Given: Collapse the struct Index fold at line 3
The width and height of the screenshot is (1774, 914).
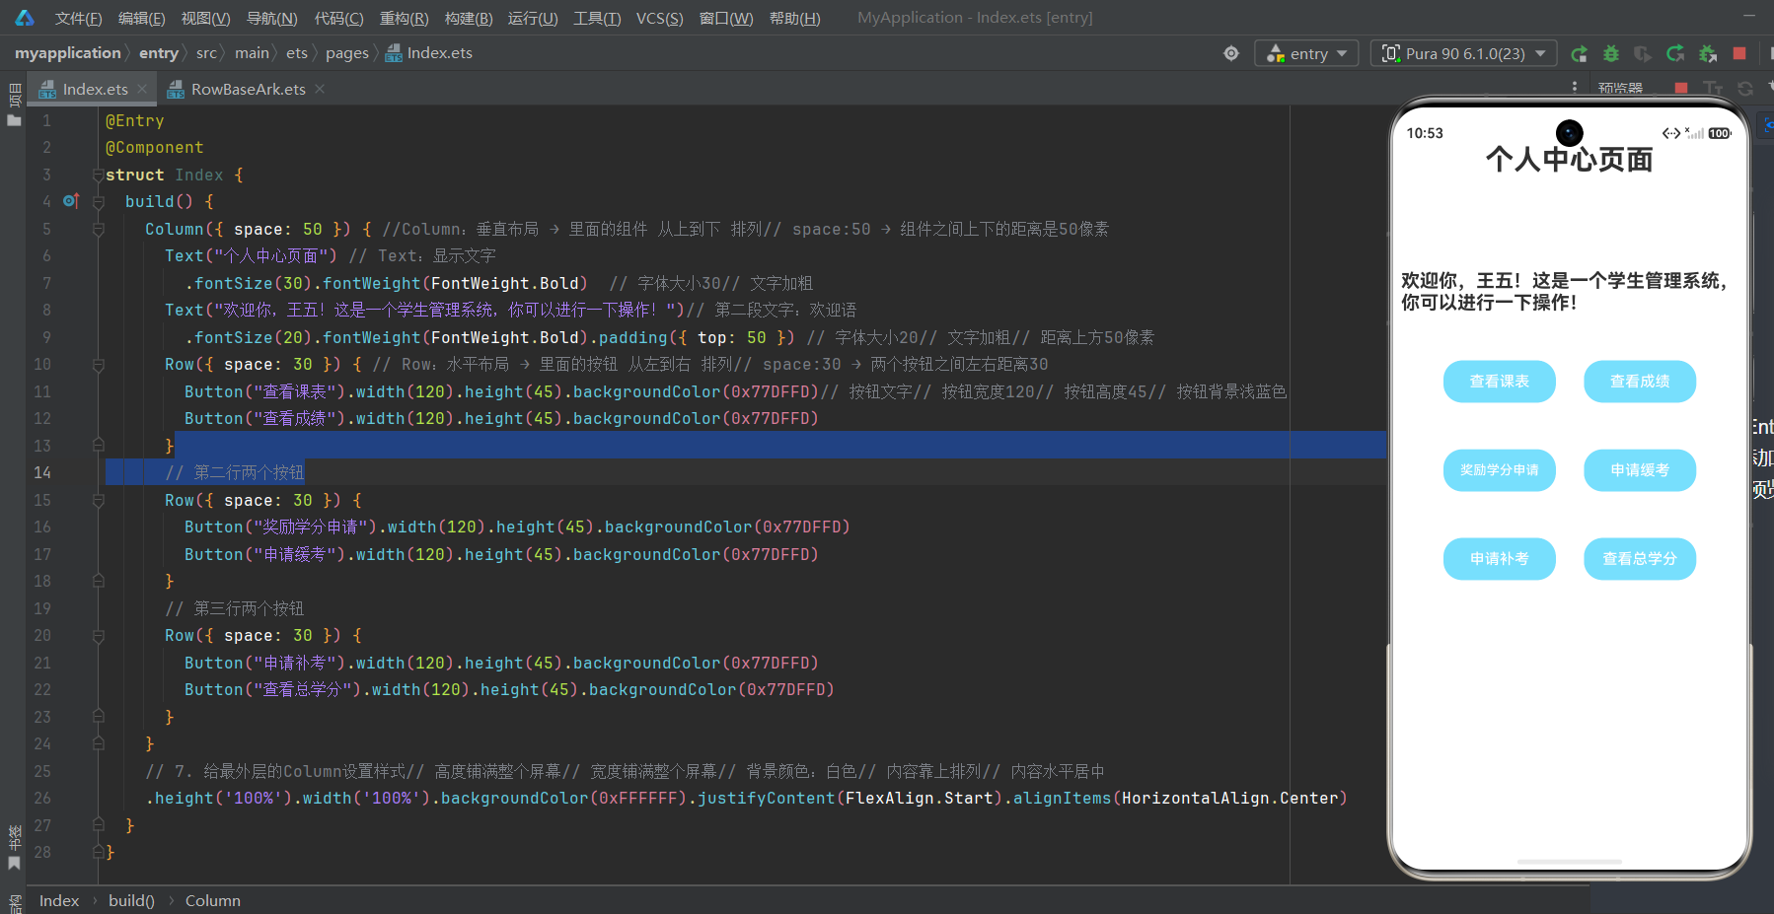Looking at the screenshot, I should click(x=98, y=175).
